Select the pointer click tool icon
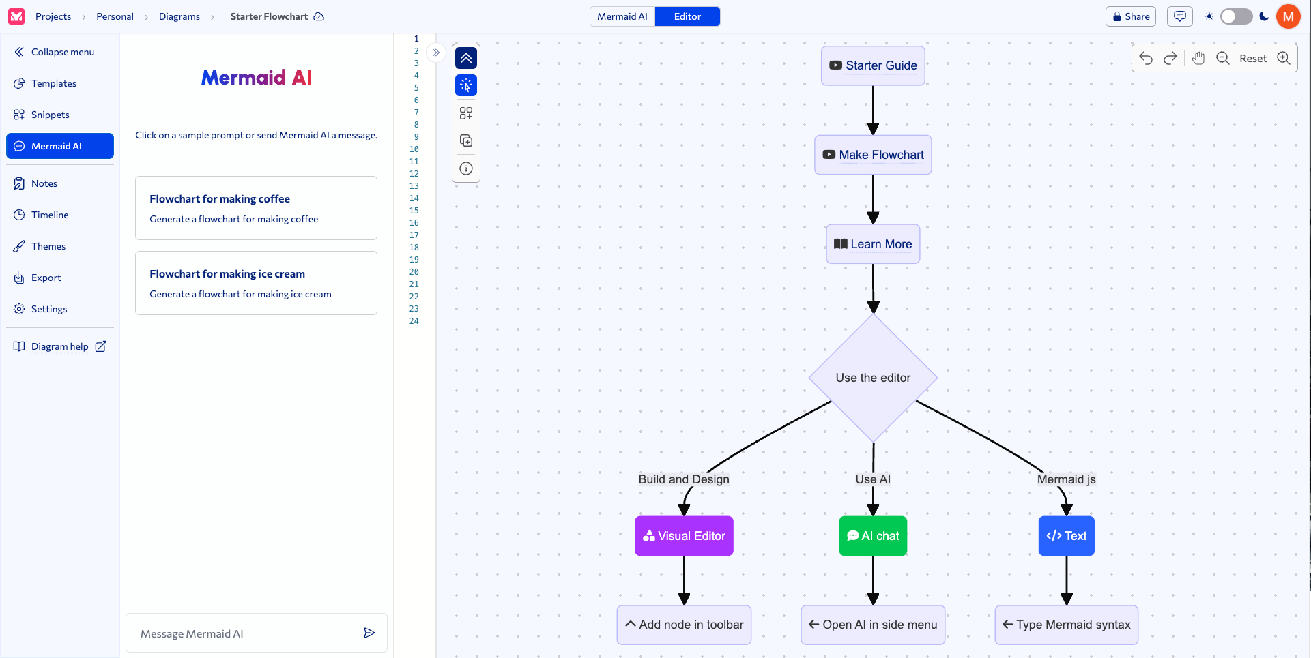The width and height of the screenshot is (1311, 658). tap(466, 85)
